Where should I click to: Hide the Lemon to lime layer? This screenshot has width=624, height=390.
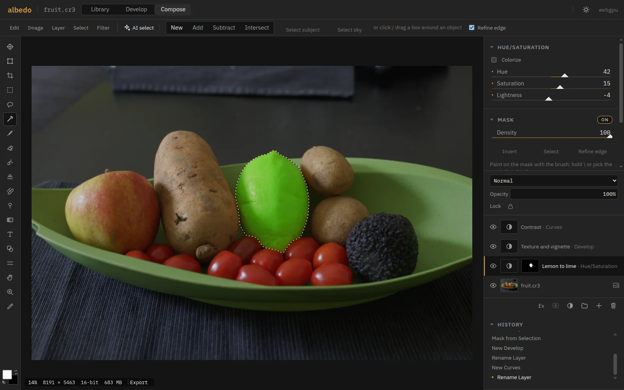(x=493, y=266)
